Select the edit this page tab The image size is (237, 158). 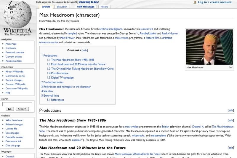tap(86, 7)
